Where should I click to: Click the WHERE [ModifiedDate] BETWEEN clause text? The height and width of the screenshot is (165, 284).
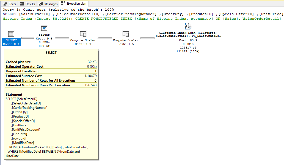click(x=43, y=154)
